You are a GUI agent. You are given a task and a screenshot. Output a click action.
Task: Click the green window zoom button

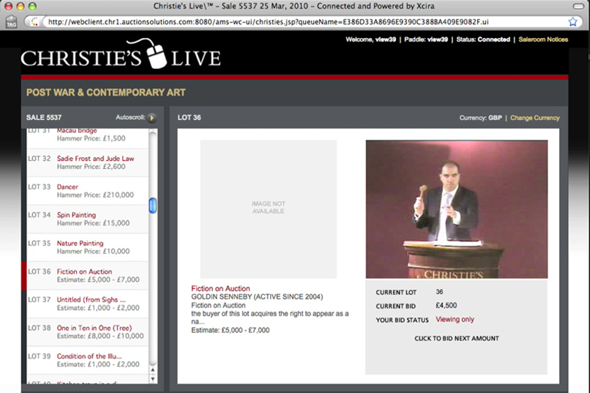pos(33,6)
